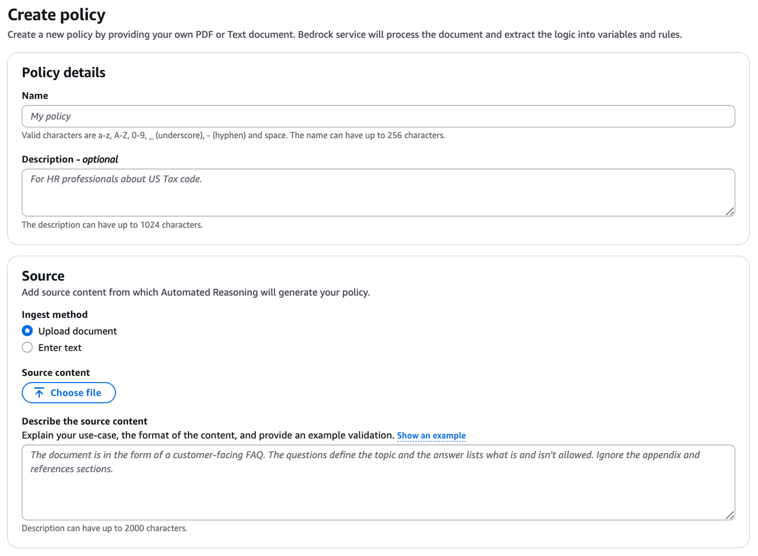
Task: Switch ingest method back to Upload document
Action: click(27, 331)
